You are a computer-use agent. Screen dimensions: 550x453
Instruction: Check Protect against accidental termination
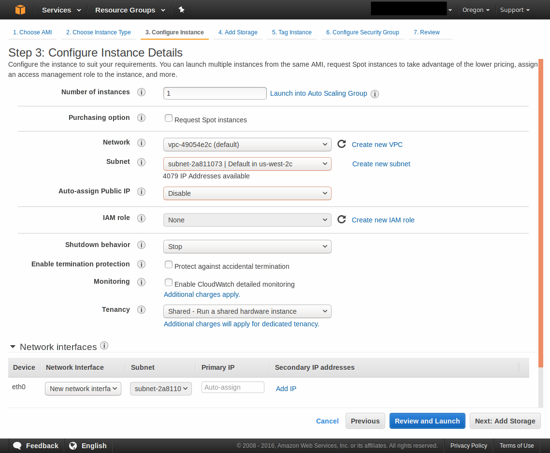169,265
